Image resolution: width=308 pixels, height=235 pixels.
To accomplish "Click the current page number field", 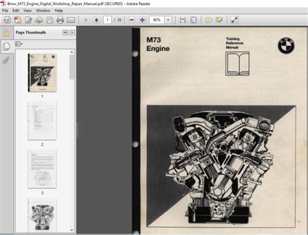I will pos(107,20).
